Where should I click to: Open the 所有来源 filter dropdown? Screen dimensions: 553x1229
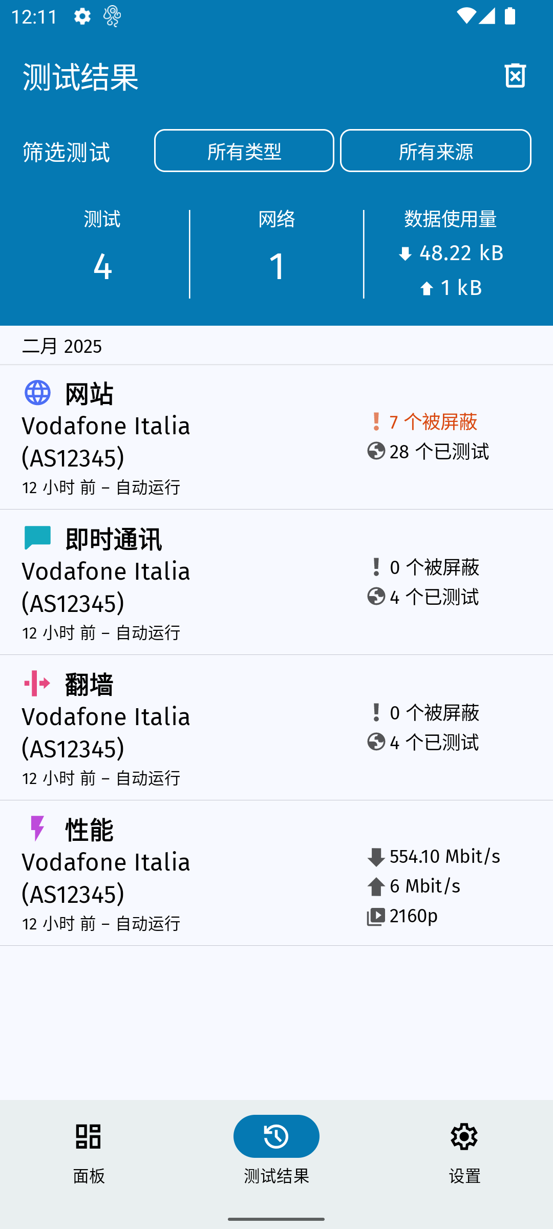435,151
